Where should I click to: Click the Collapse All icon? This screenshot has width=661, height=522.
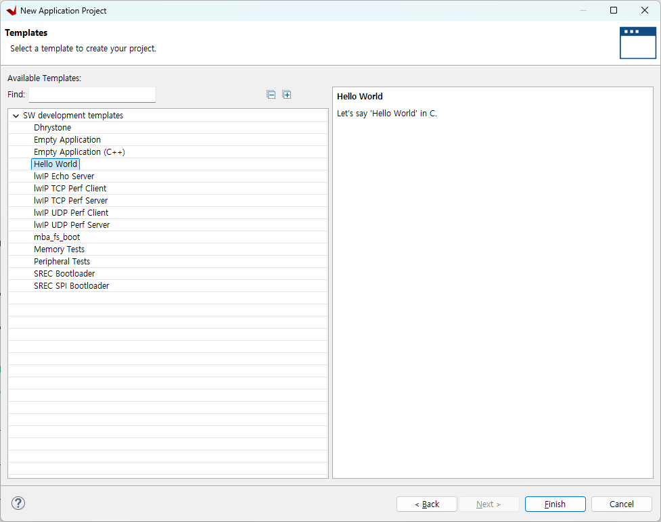(271, 95)
